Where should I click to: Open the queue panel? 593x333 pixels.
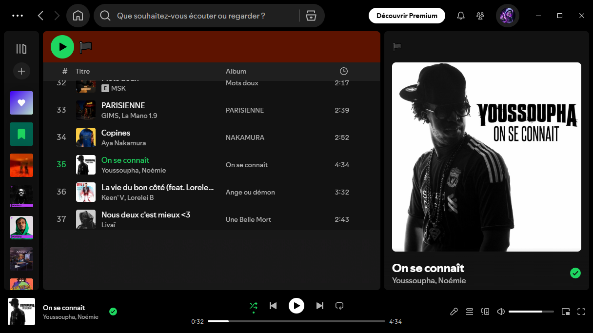[x=470, y=311]
